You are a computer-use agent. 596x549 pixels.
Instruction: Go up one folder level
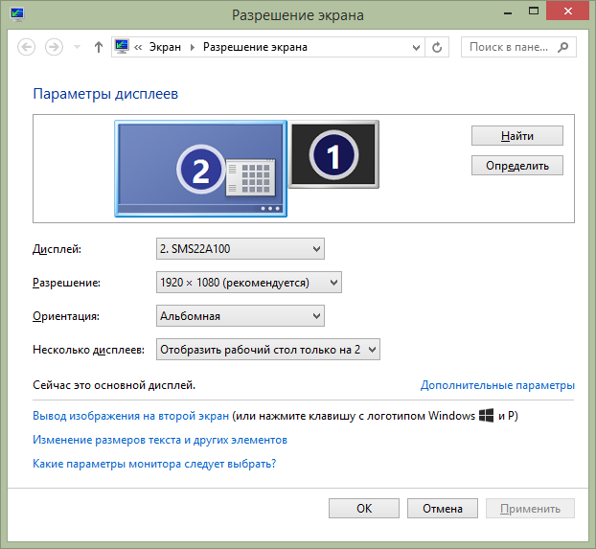tap(98, 47)
